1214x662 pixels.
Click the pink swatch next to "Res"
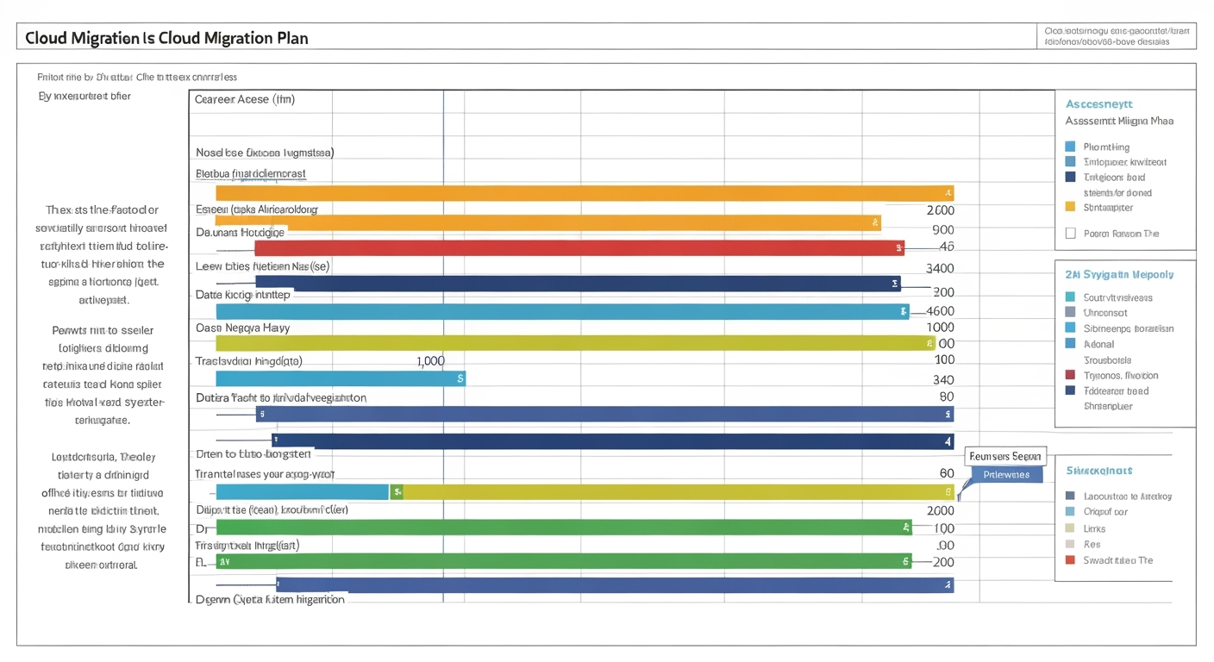pyautogui.click(x=1071, y=544)
